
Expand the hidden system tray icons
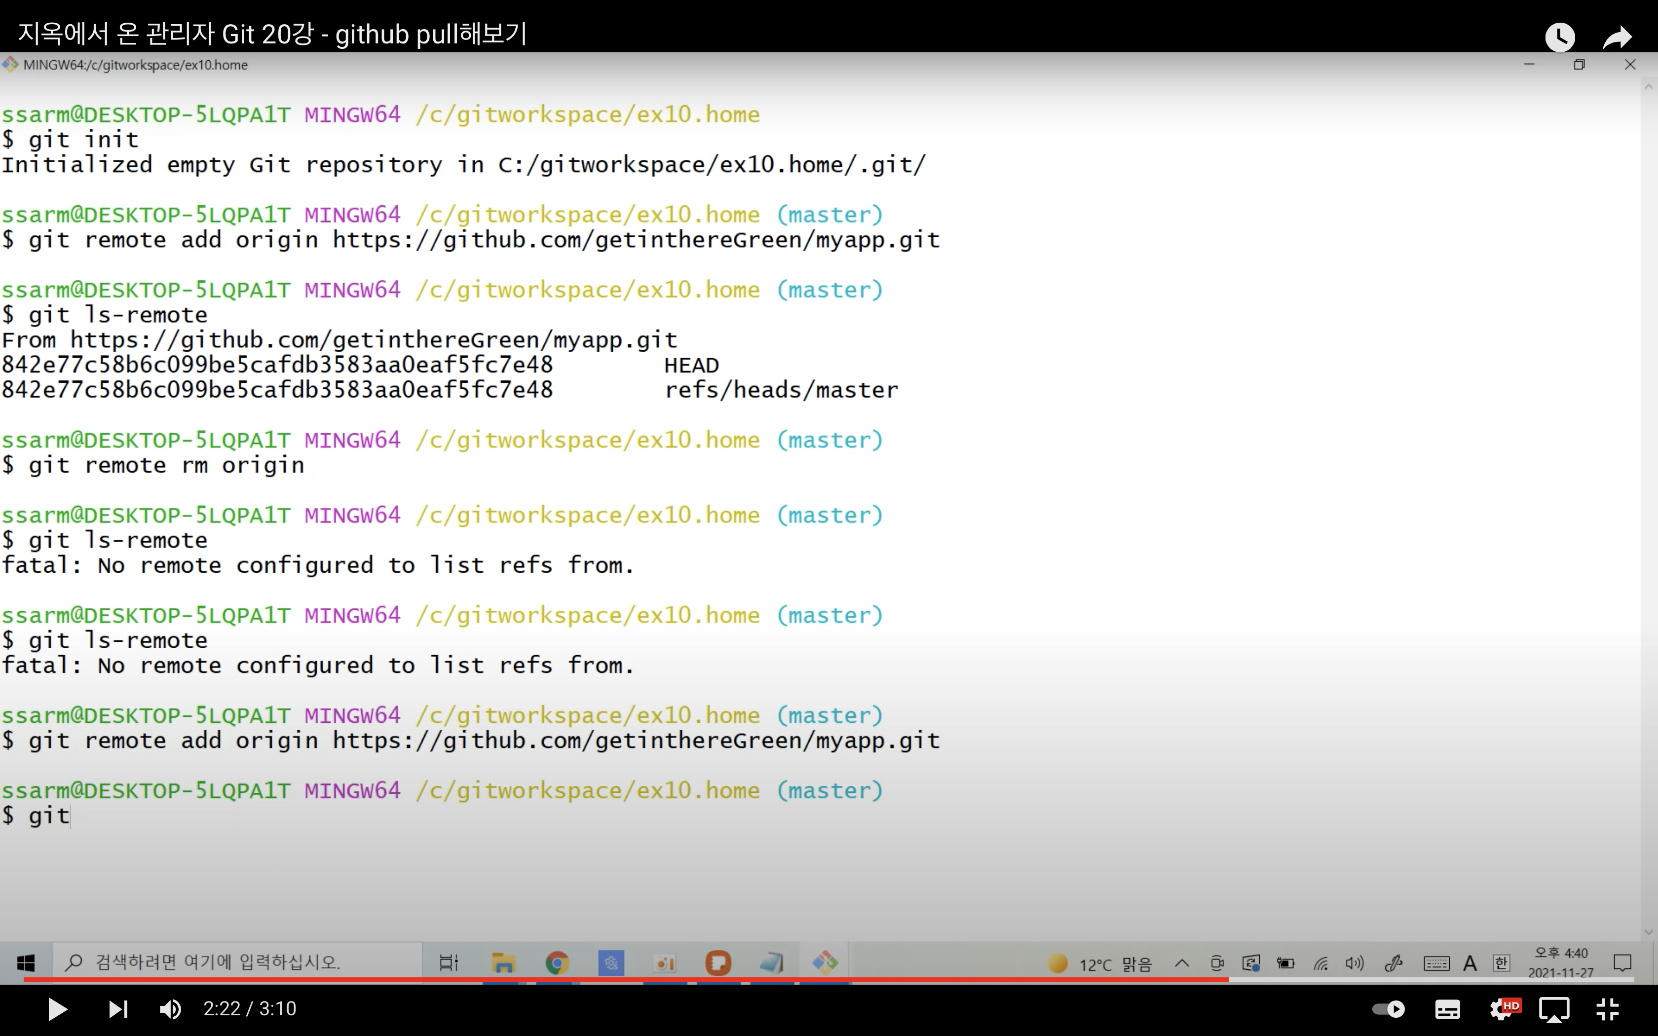(x=1182, y=963)
